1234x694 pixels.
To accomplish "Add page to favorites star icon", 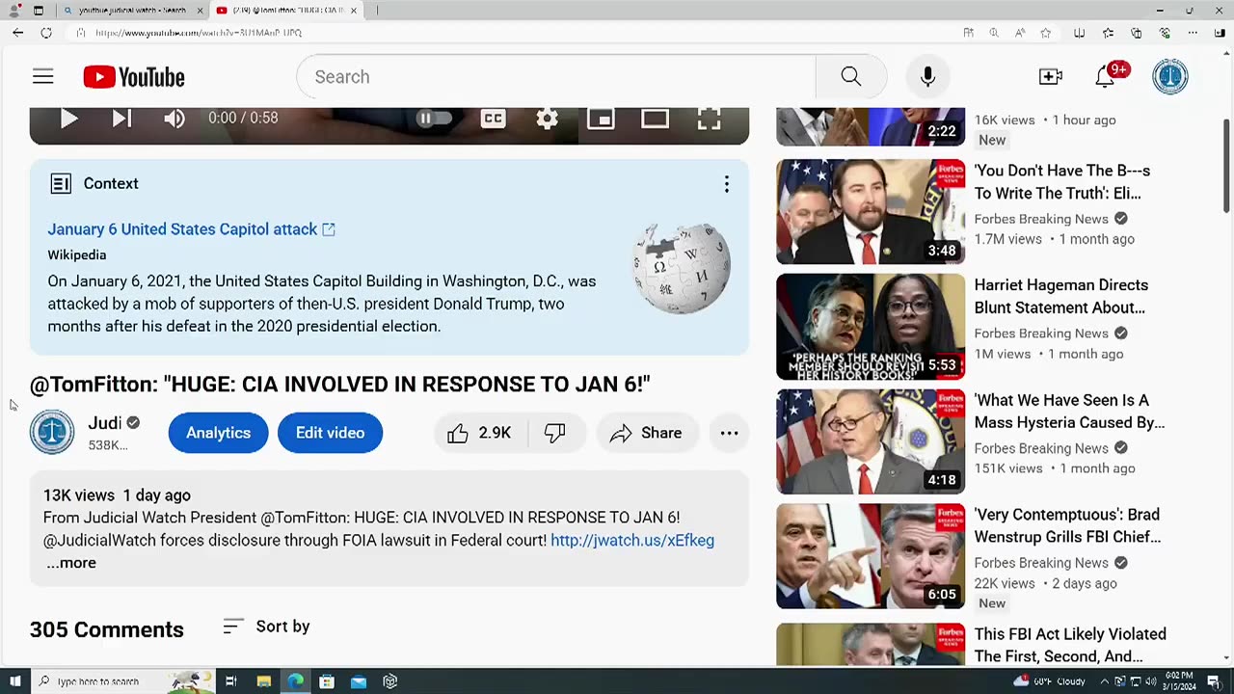I will 1045,33.
